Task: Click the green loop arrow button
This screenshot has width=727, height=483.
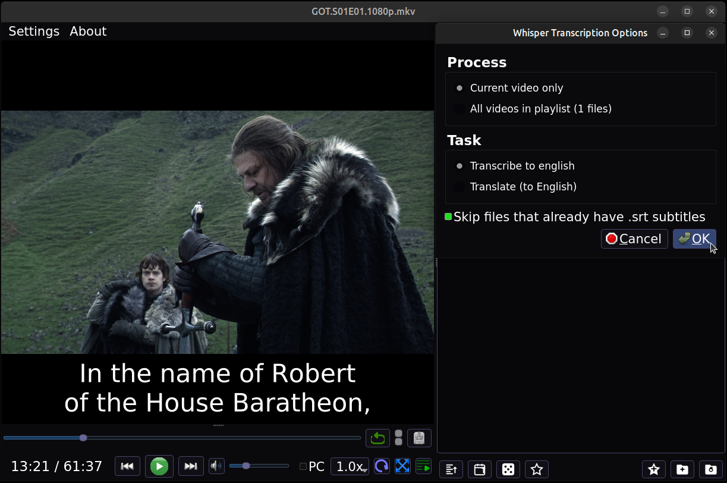Action: pos(377,438)
